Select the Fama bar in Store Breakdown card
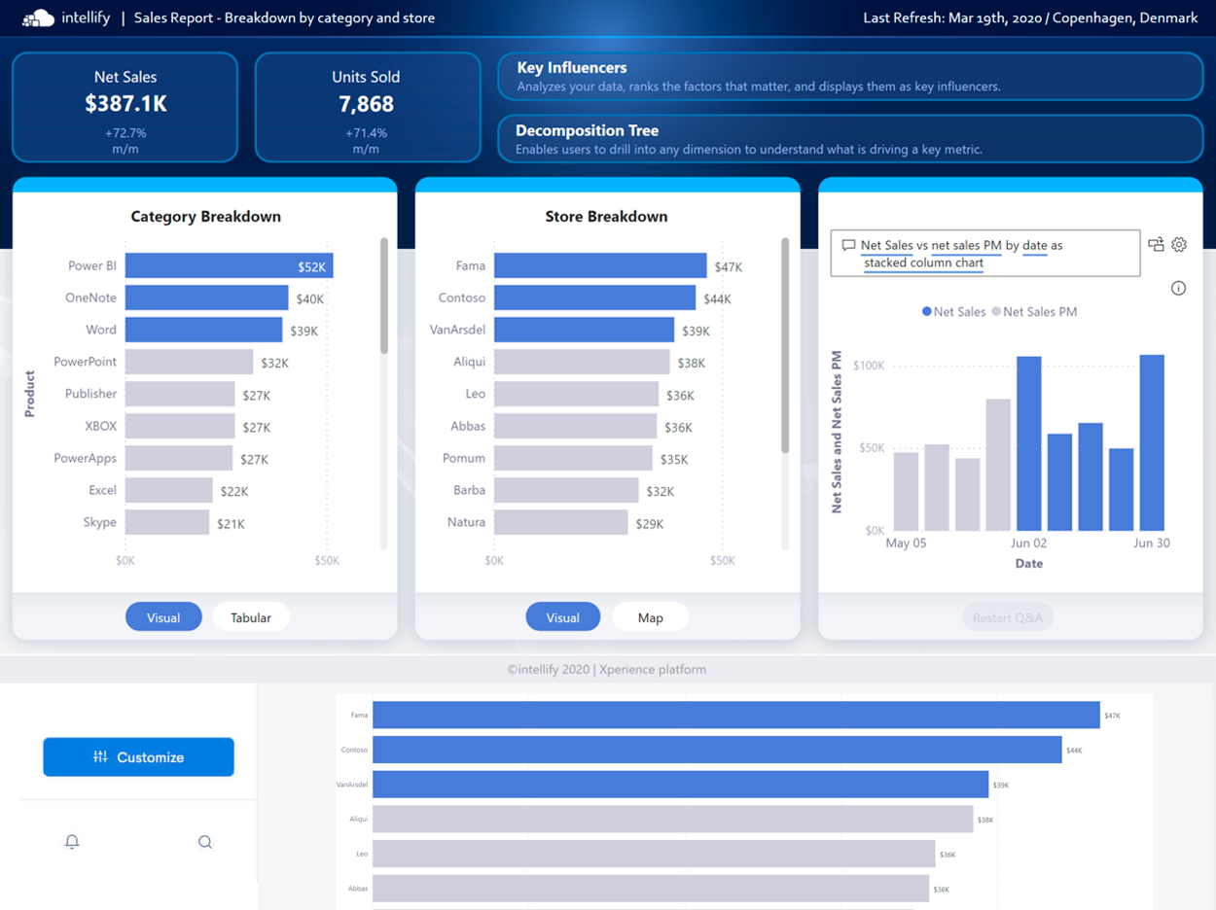The height and width of the screenshot is (910, 1216). coord(600,265)
